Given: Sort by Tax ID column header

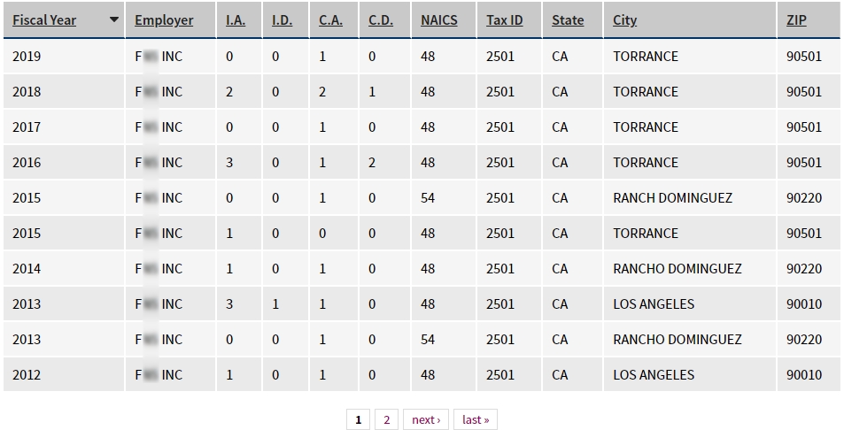Looking at the screenshot, I should point(504,19).
